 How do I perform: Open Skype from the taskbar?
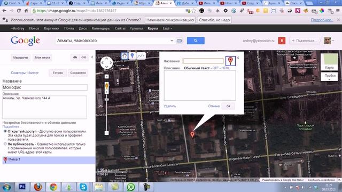[83, 187]
